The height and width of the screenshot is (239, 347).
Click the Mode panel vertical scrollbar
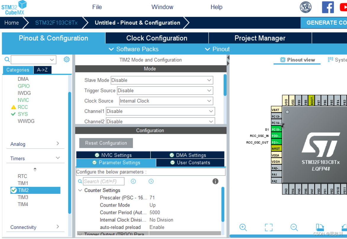[x=225, y=85]
